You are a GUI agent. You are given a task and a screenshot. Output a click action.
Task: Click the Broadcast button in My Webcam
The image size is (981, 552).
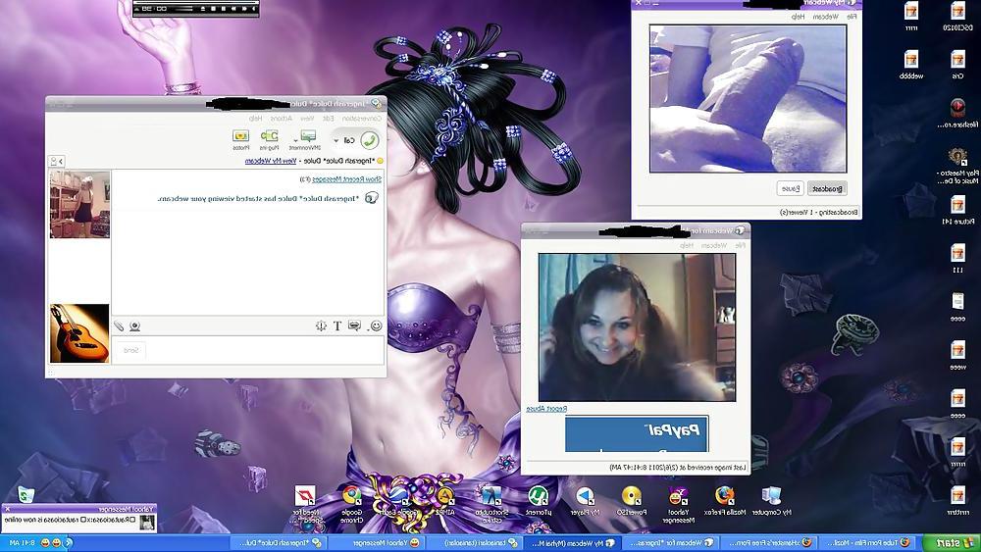coord(827,188)
